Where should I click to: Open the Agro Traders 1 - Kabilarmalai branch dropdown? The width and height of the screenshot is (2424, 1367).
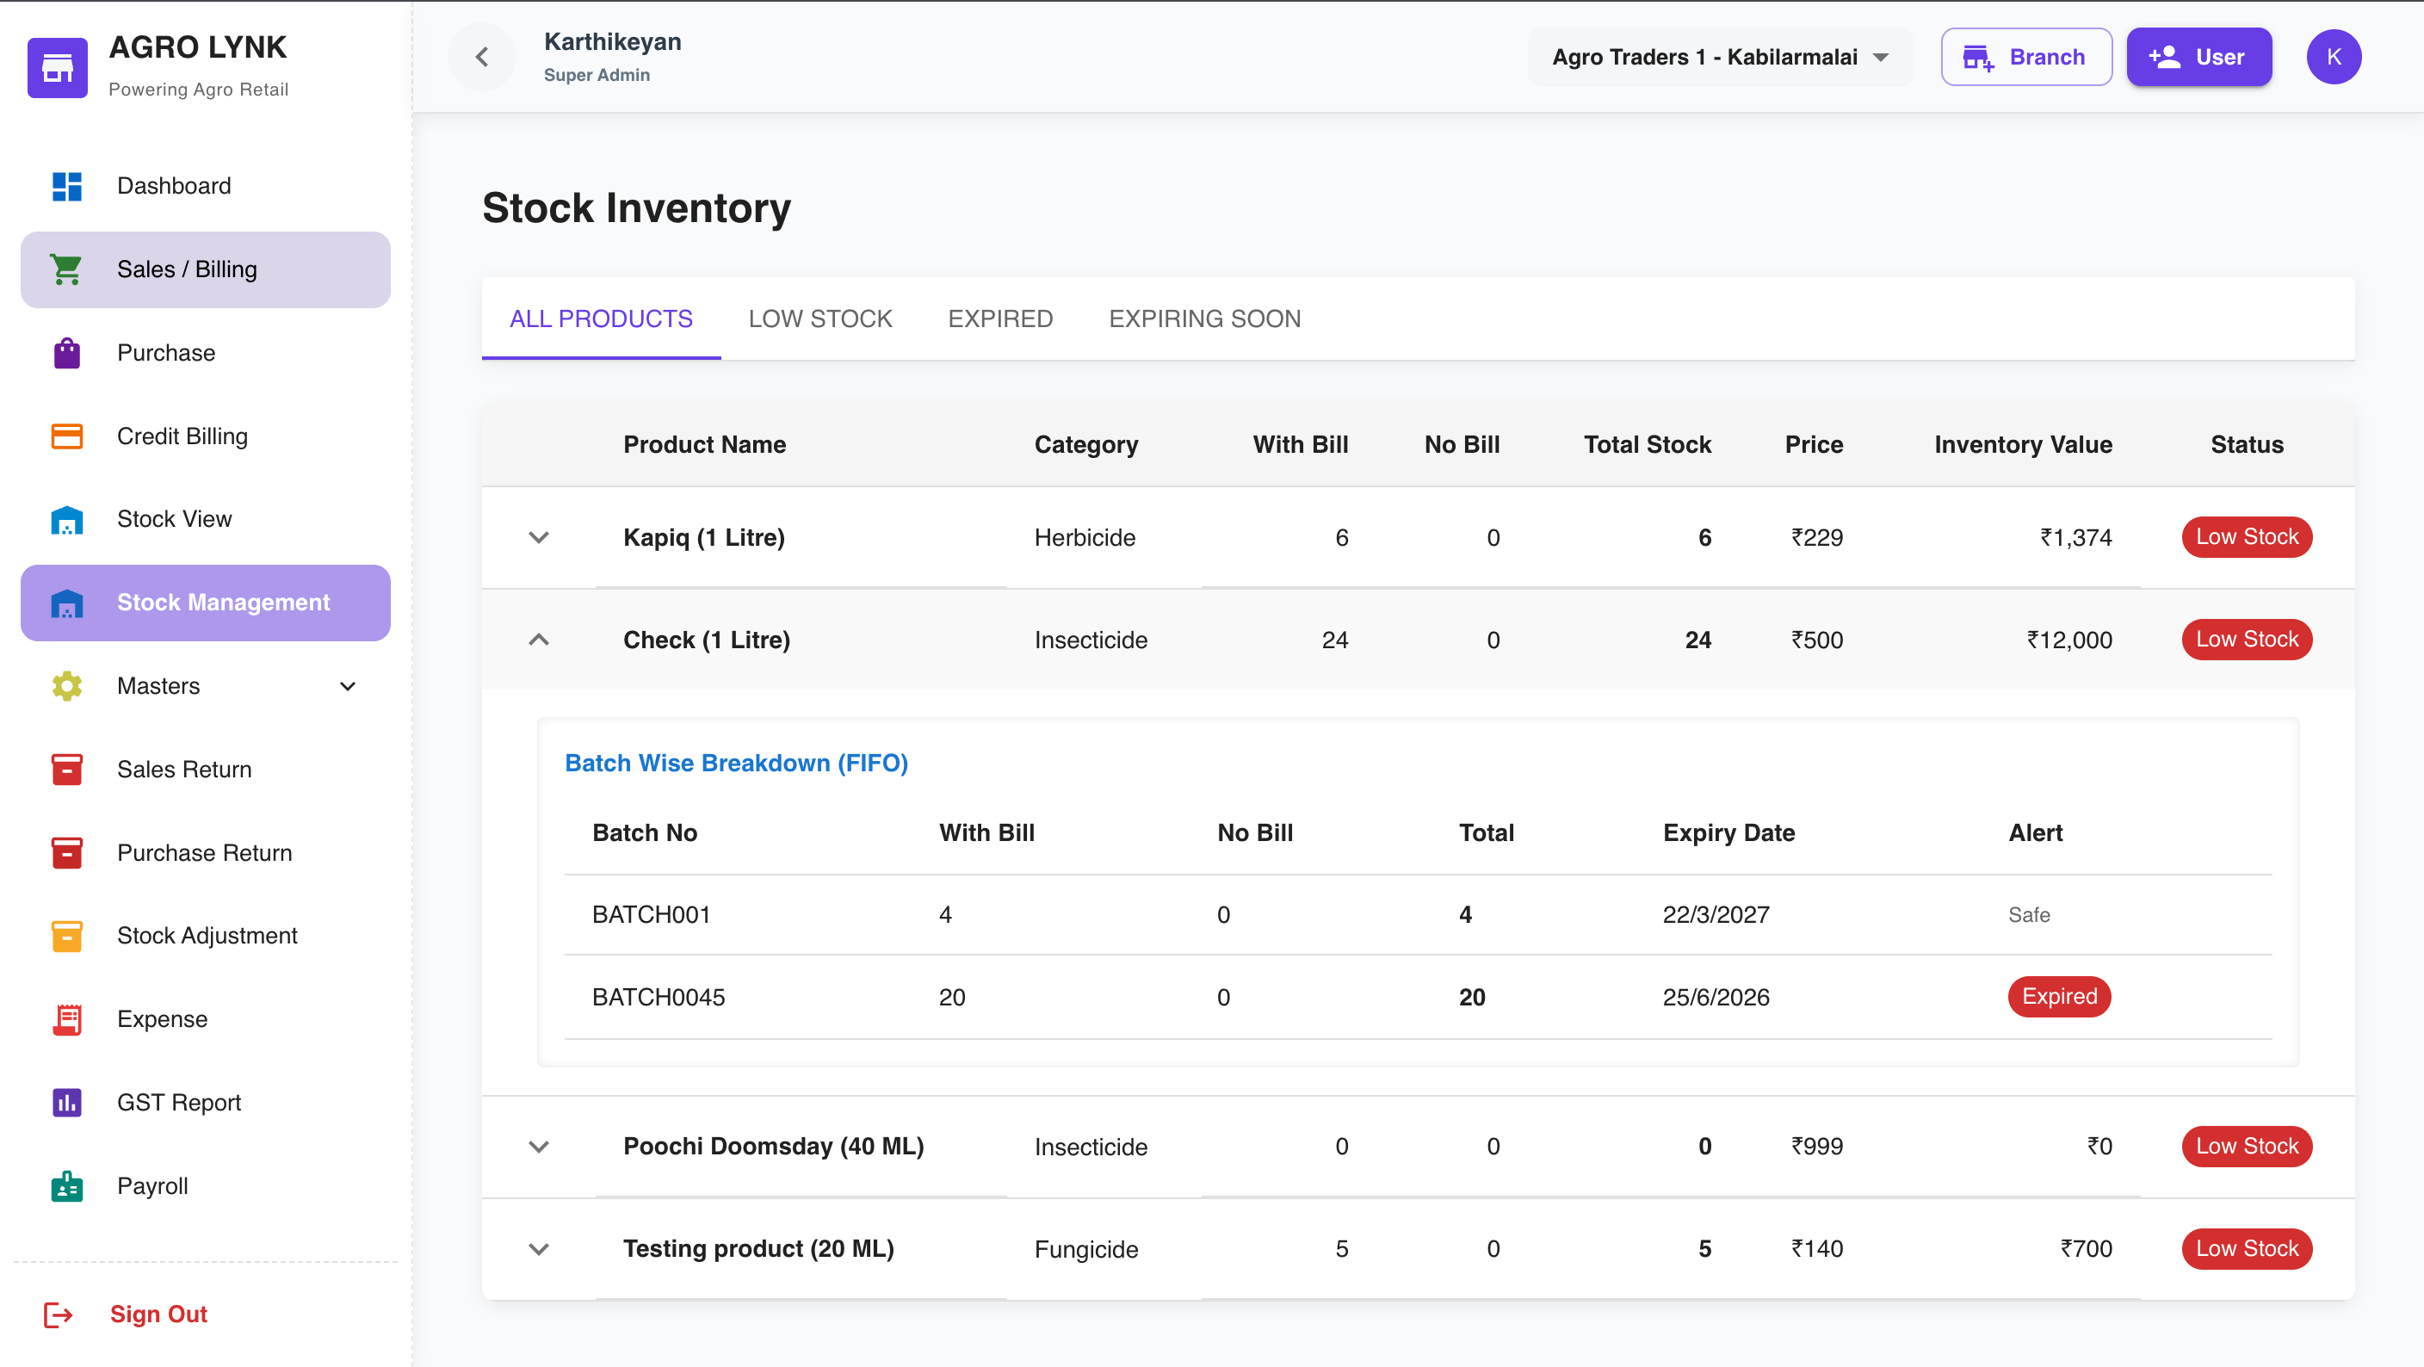[x=1720, y=58]
